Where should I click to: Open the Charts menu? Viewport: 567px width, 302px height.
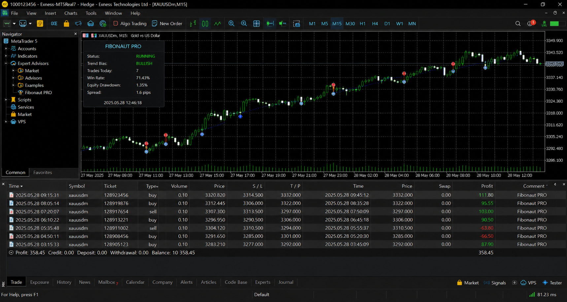[71, 13]
